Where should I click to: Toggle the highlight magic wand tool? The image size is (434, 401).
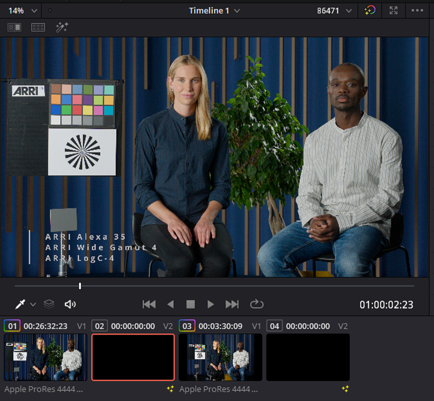tap(62, 28)
